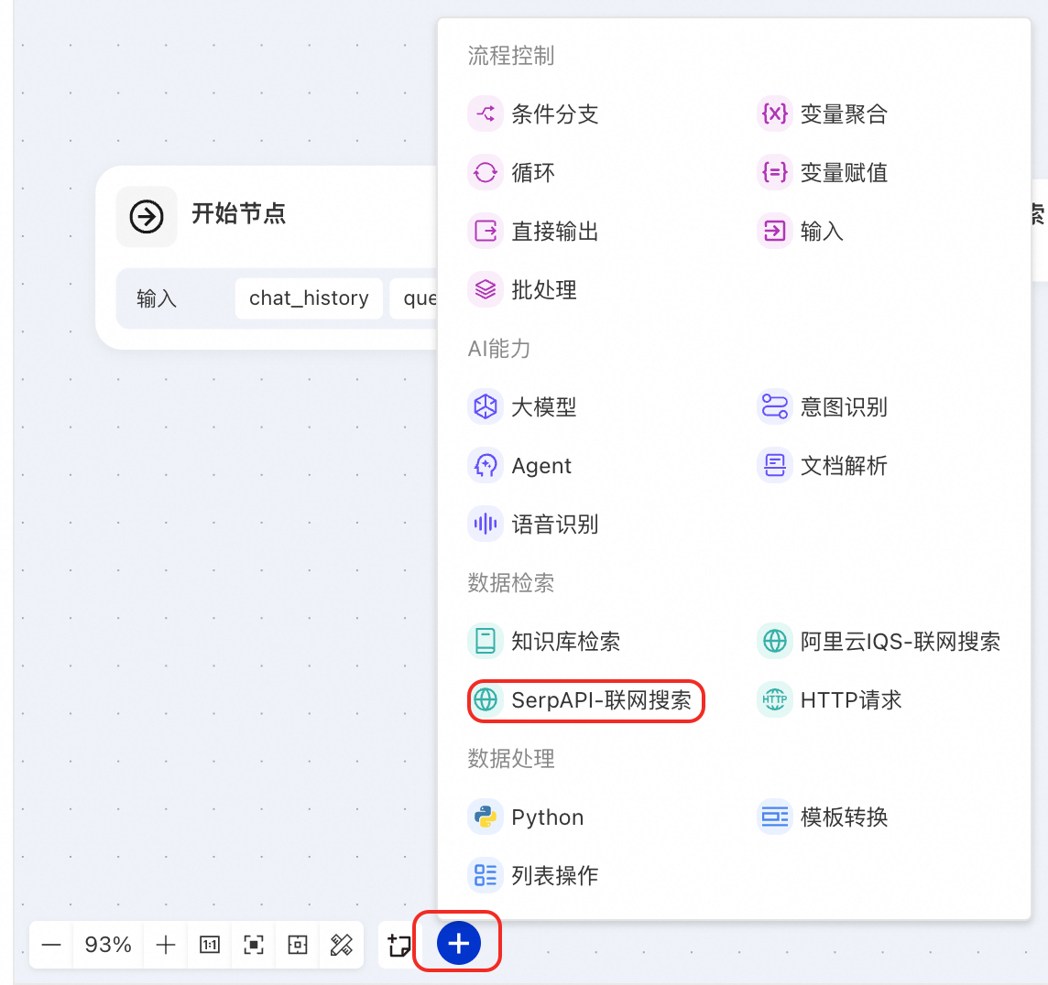Click the 语音识别 waveform icon
The width and height of the screenshot is (1048, 985).
(486, 525)
